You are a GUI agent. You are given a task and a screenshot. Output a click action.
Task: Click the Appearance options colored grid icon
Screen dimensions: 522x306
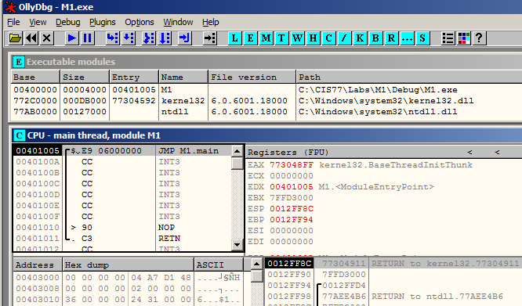tap(463, 38)
